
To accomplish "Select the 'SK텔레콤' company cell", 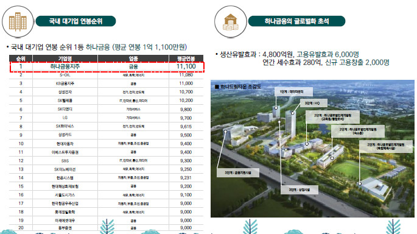I will tap(65, 101).
